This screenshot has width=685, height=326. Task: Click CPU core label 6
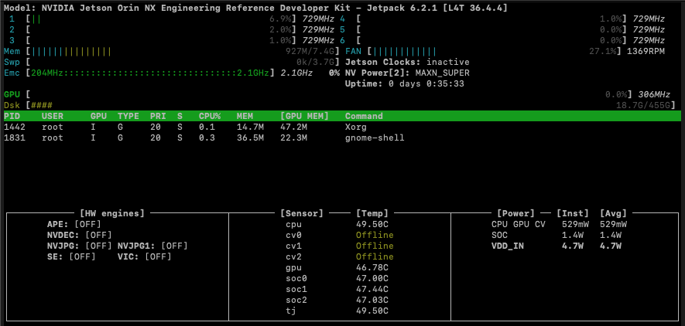click(x=342, y=40)
